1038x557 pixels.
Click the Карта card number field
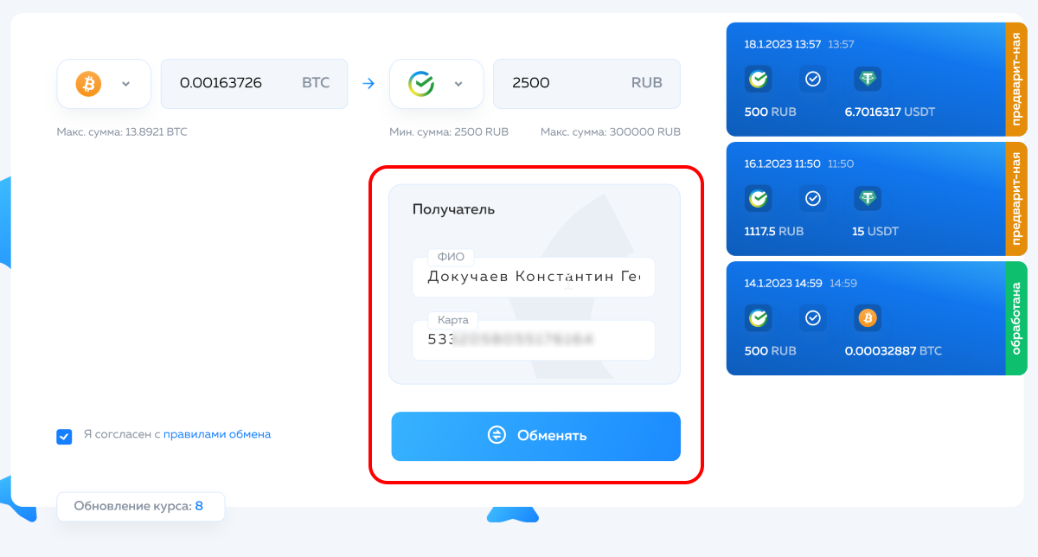pos(534,341)
